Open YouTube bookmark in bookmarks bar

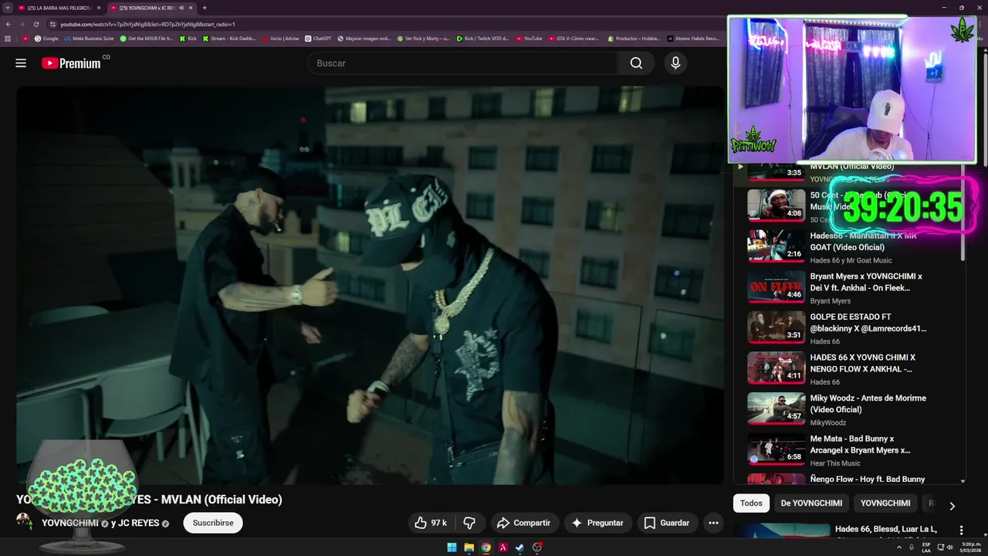(x=529, y=38)
